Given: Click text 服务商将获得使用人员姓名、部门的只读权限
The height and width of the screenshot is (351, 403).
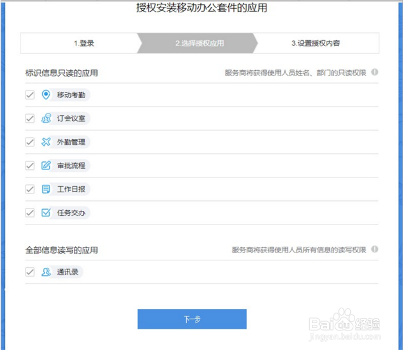Looking at the screenshot, I should [x=296, y=73].
